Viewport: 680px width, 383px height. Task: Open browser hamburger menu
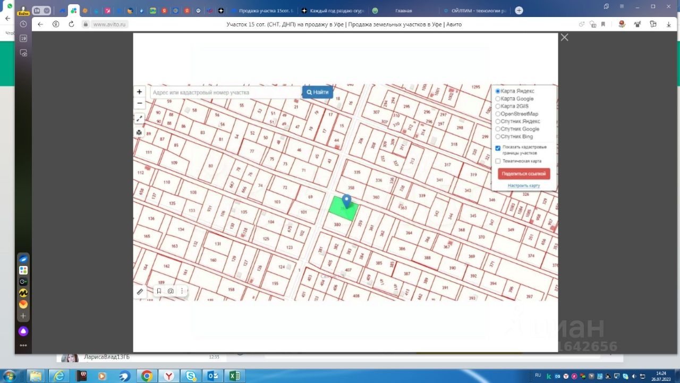tap(622, 6)
